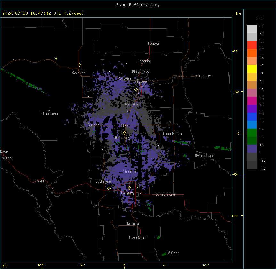Click the Okotoks town label

132,224
